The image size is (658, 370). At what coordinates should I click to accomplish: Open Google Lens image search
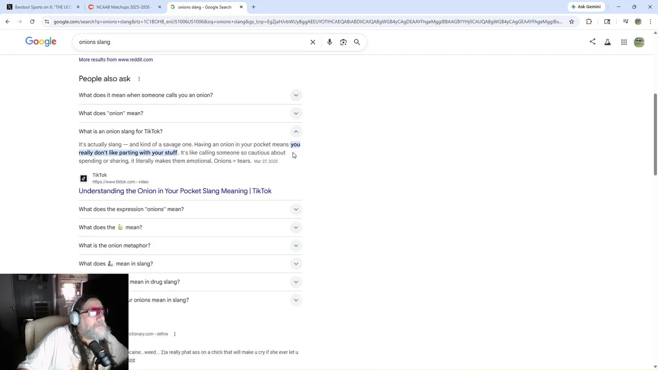(343, 42)
